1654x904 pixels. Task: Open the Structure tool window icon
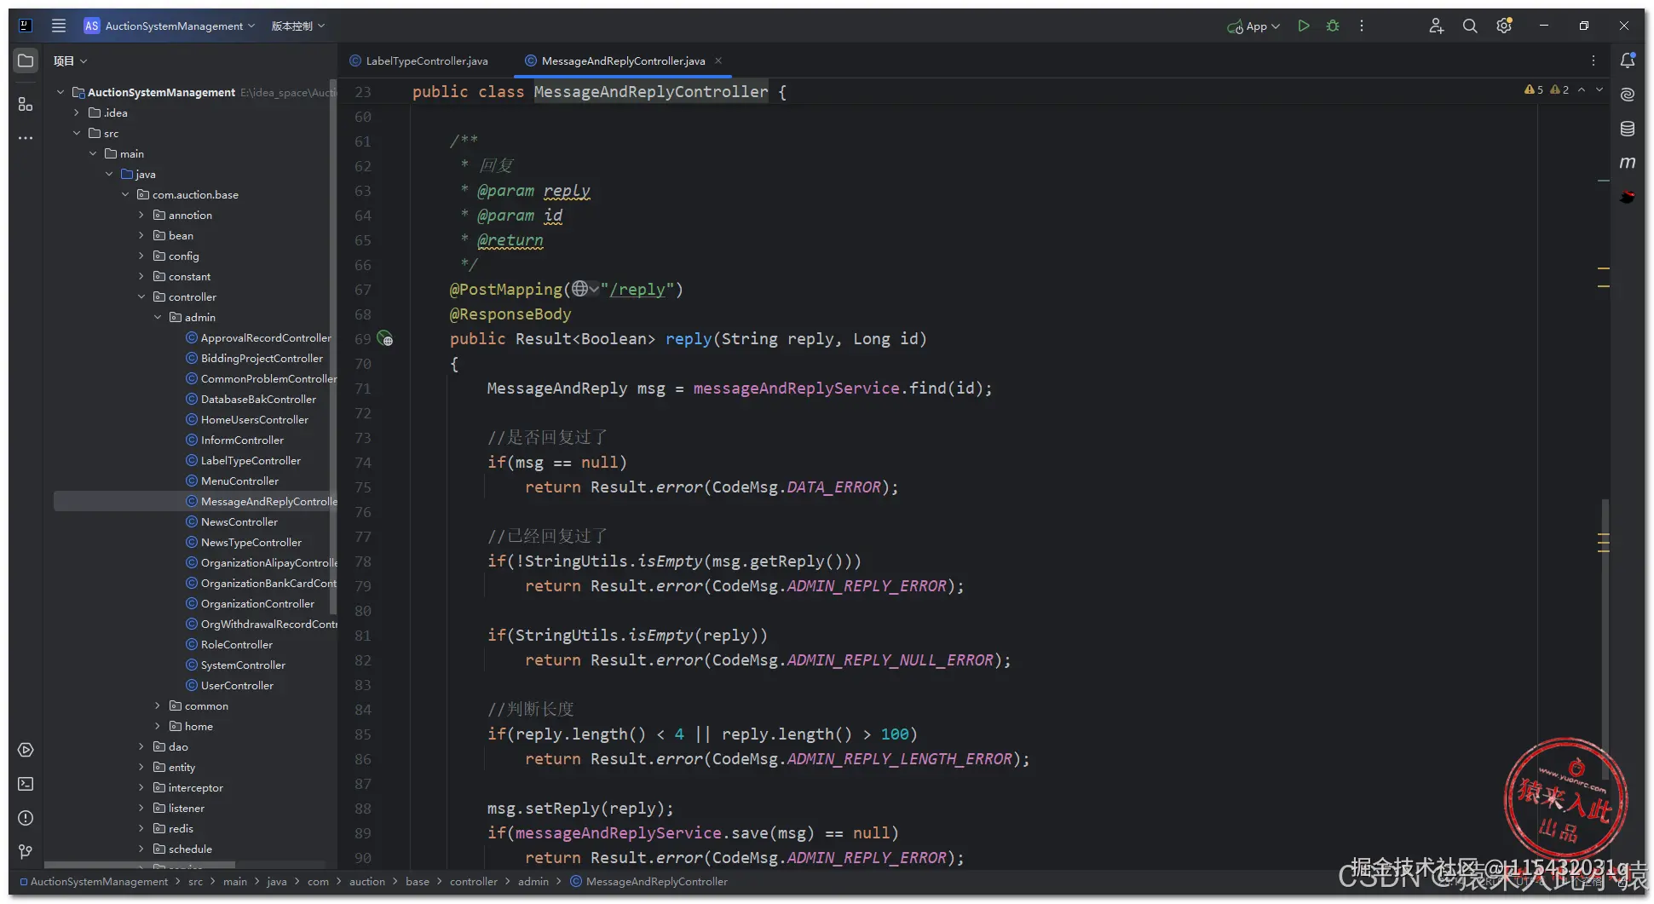click(26, 104)
